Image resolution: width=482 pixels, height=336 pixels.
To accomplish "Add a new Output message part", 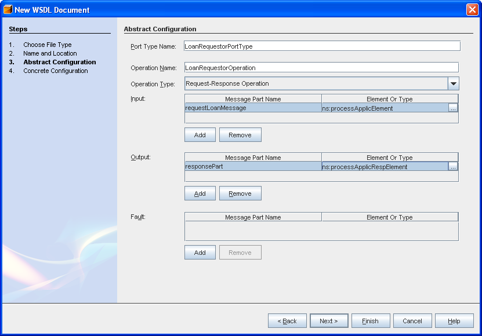I will pos(200,193).
